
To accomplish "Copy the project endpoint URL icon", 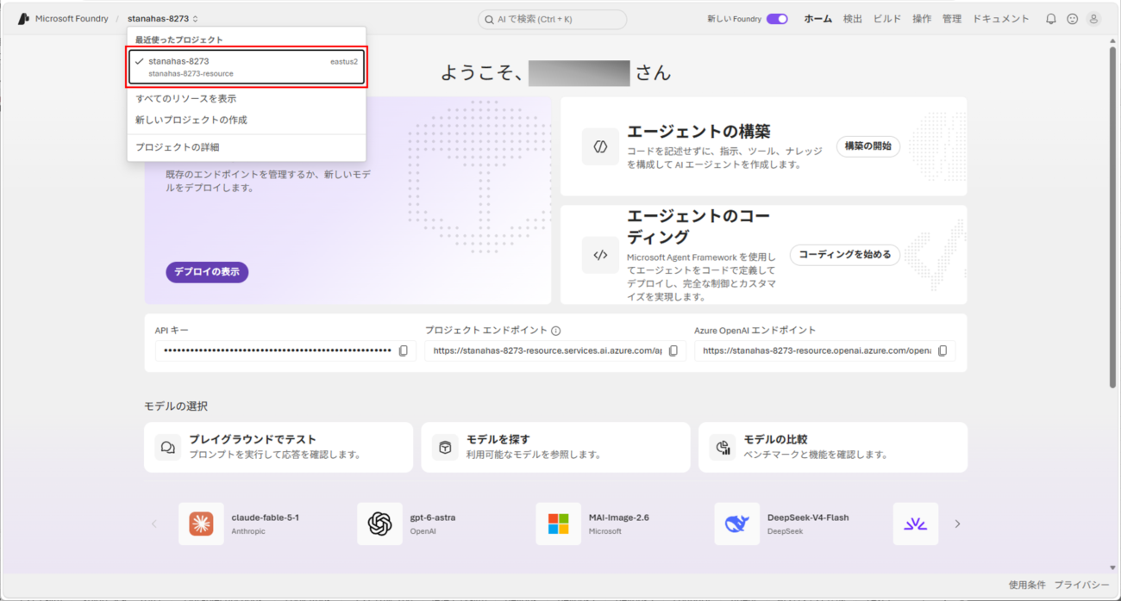I will pos(673,351).
